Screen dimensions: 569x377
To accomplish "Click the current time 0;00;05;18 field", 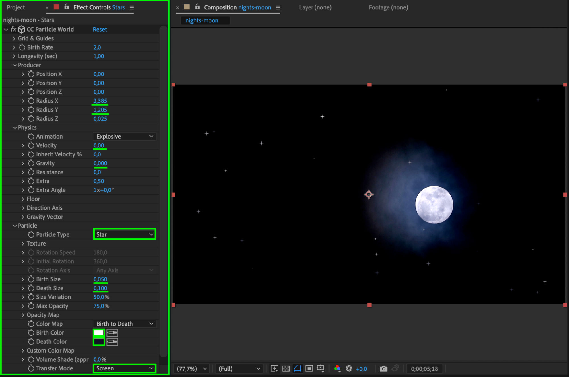I will point(424,369).
